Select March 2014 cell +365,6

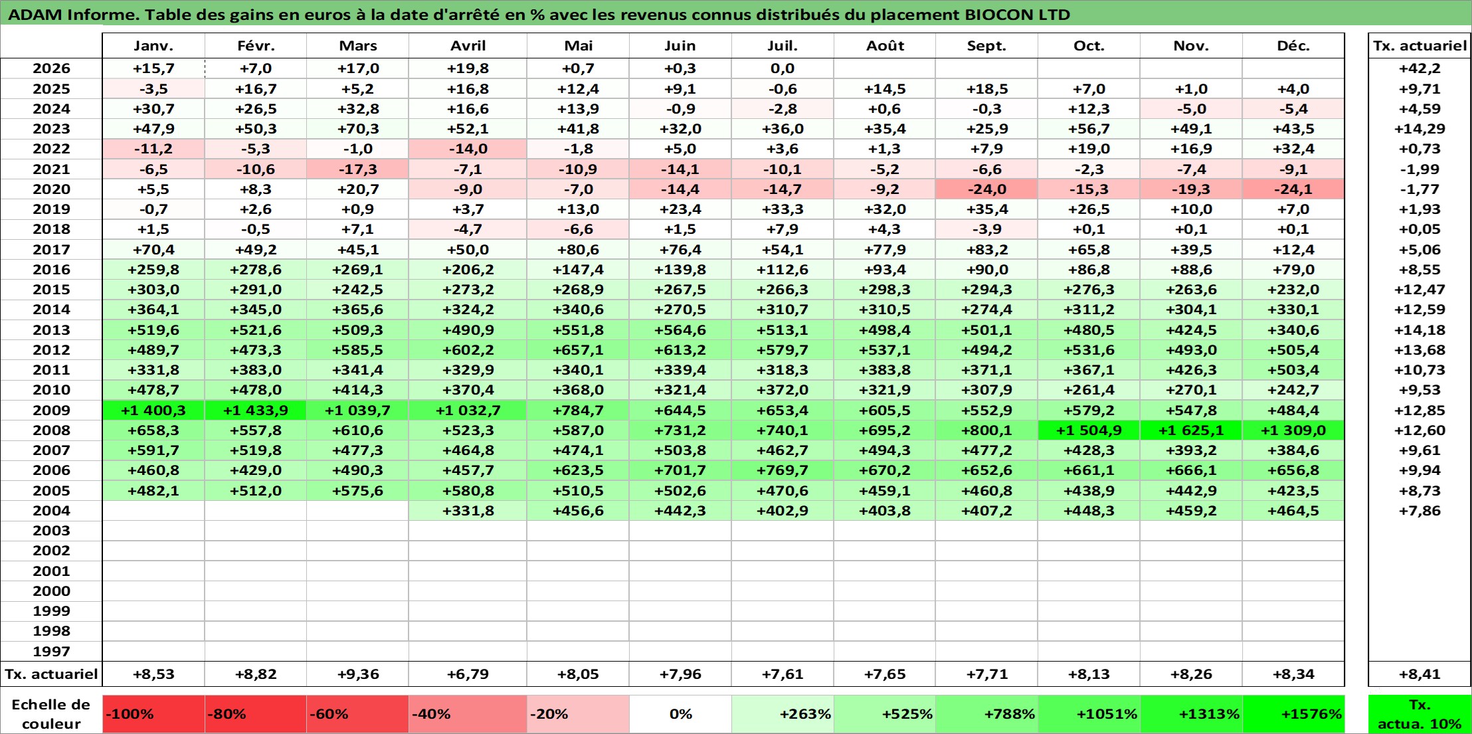[358, 310]
